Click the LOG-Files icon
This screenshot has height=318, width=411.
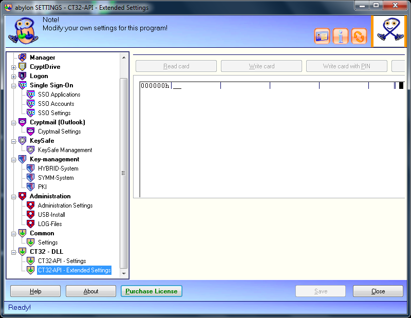pos(31,224)
